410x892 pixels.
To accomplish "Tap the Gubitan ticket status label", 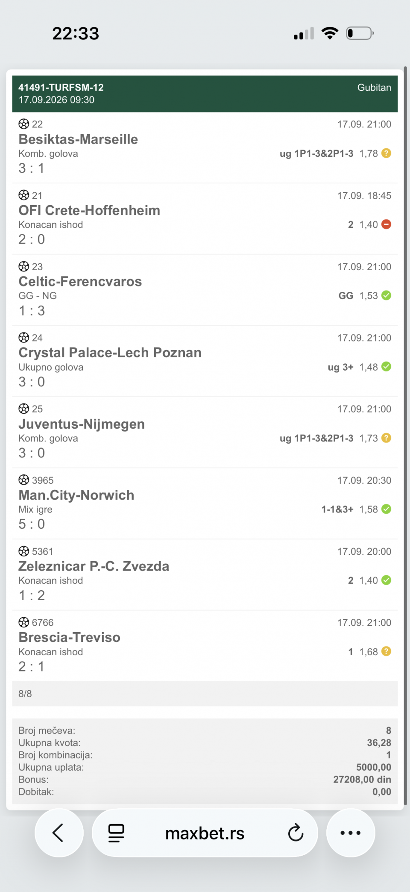I will coord(374,87).
